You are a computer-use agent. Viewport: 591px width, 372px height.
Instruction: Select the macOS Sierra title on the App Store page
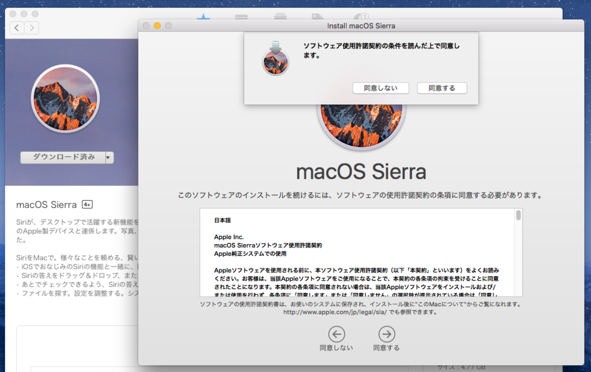[x=46, y=204]
